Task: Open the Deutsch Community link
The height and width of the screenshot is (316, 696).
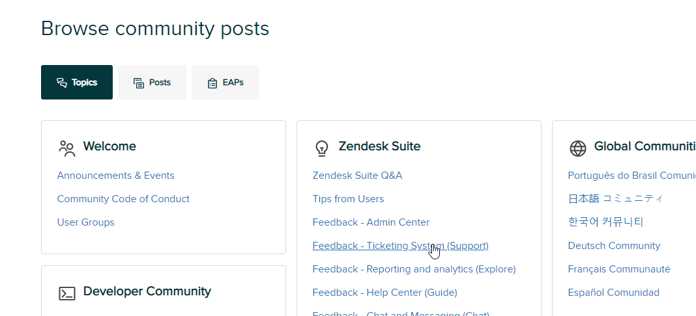Action: (615, 246)
